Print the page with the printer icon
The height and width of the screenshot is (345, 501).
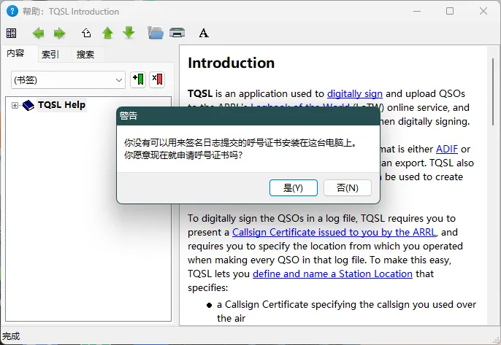pyautogui.click(x=177, y=33)
